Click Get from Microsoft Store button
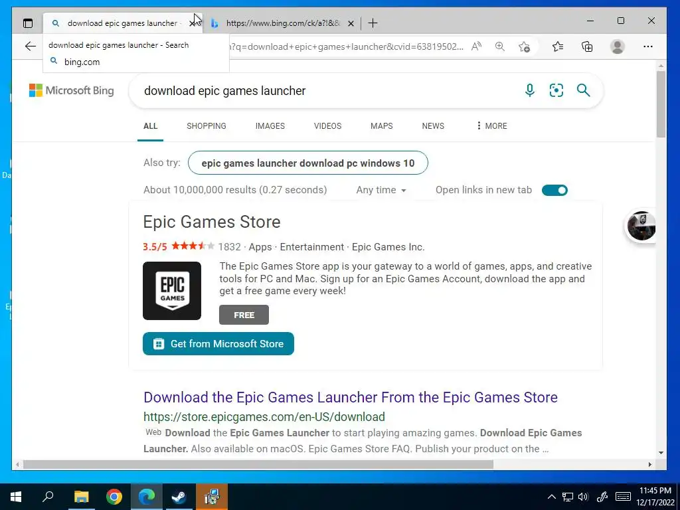 click(218, 343)
